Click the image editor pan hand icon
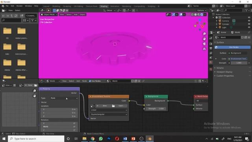This screenshot has width=252, height=142. tap(34, 96)
